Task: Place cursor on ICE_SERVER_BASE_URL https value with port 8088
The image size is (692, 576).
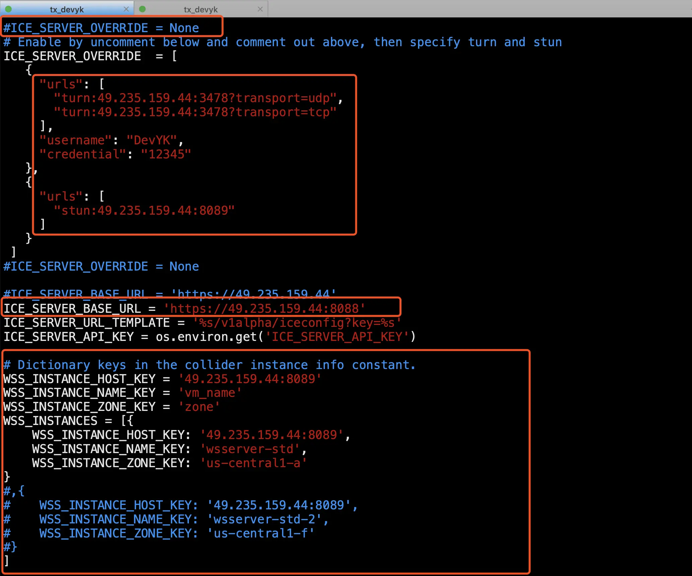Action: pyautogui.click(x=264, y=308)
